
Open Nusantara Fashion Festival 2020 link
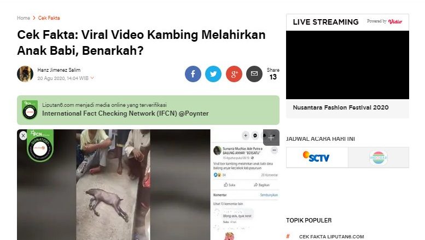(341, 107)
